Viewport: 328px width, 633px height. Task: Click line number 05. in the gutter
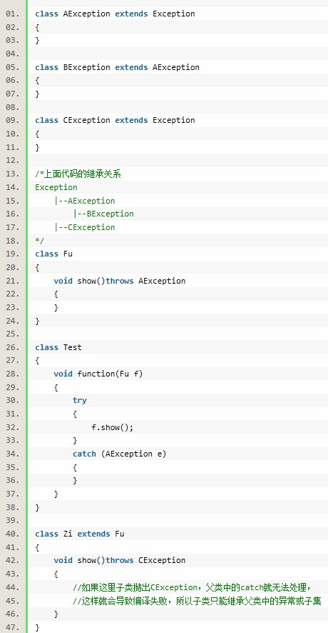tap(13, 67)
